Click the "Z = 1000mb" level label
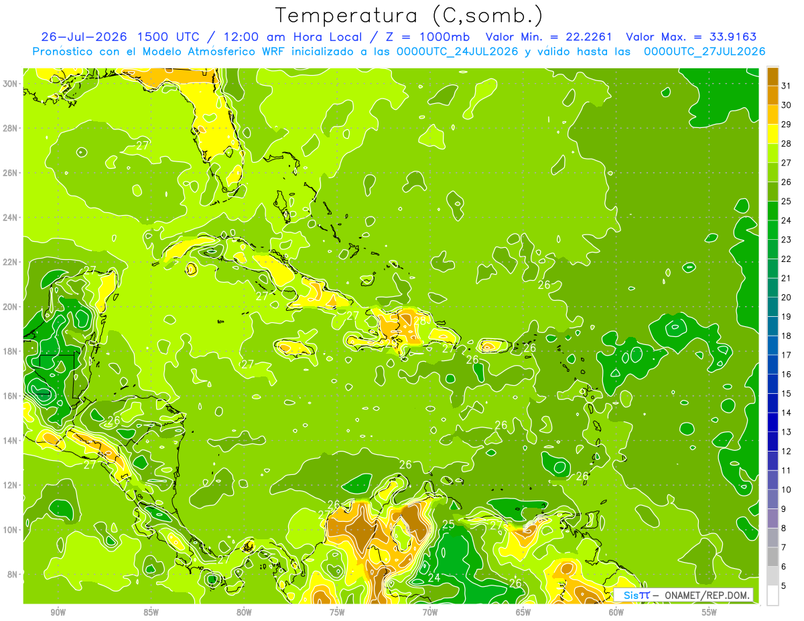Viewport: 804px width, 621px height. tap(427, 37)
